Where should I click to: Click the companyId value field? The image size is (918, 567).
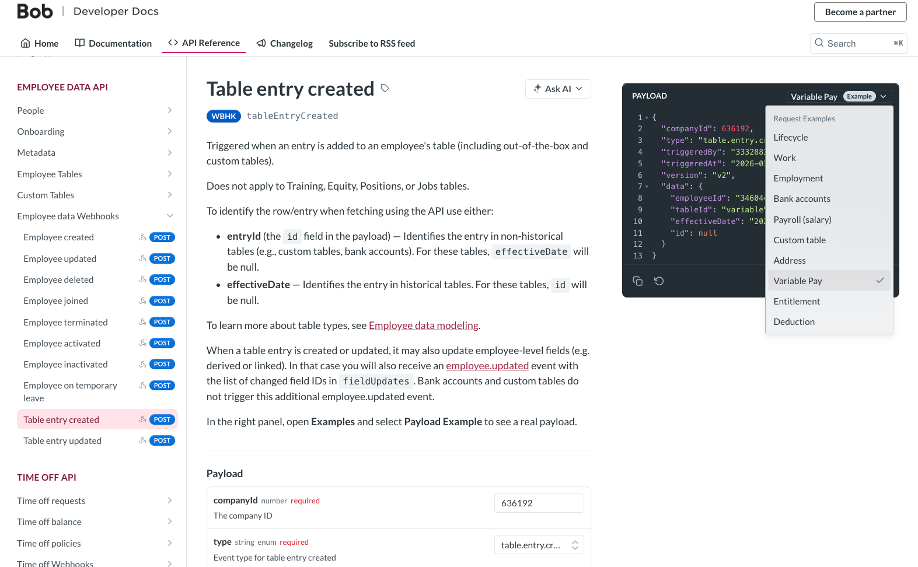539,503
